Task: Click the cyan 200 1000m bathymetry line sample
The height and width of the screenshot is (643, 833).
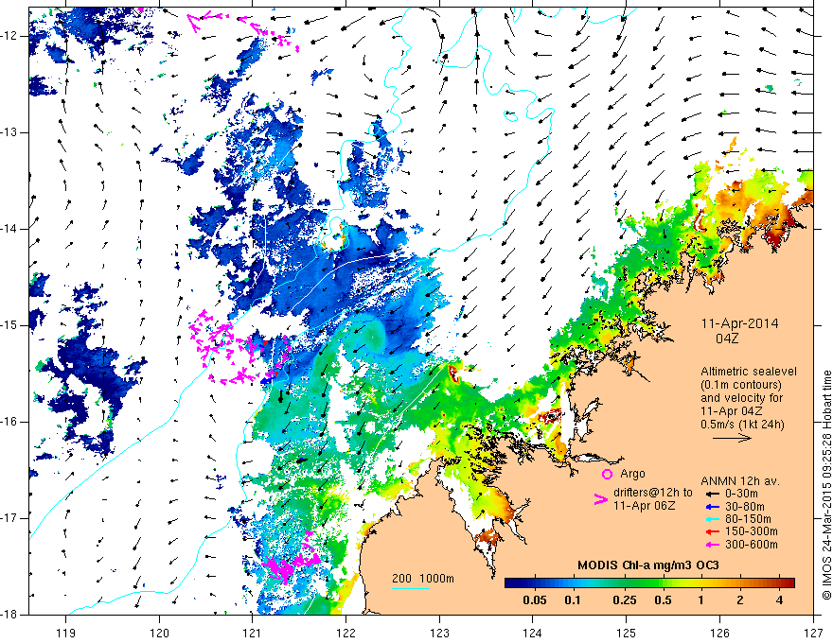Action: (x=411, y=588)
